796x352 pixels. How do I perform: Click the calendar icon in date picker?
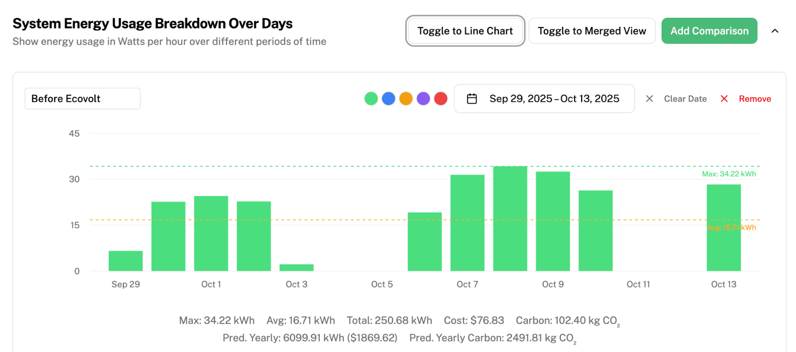click(x=472, y=99)
